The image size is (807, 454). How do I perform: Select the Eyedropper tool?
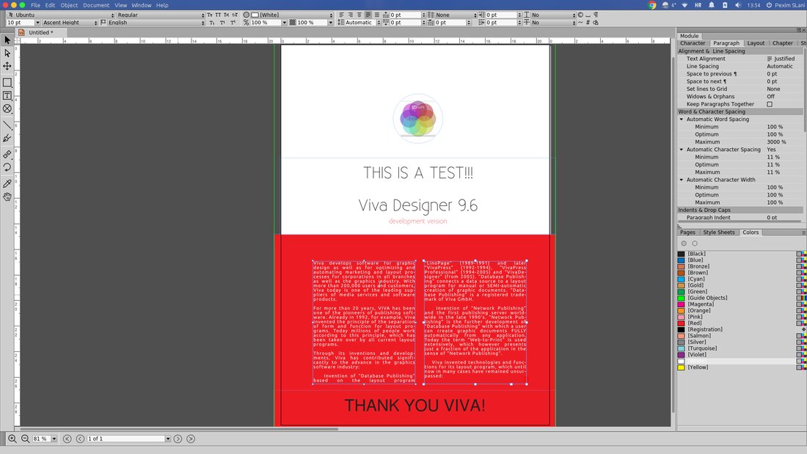pyautogui.click(x=7, y=184)
